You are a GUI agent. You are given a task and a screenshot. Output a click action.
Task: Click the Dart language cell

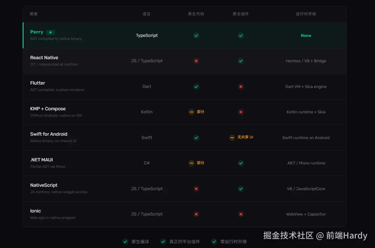click(147, 87)
